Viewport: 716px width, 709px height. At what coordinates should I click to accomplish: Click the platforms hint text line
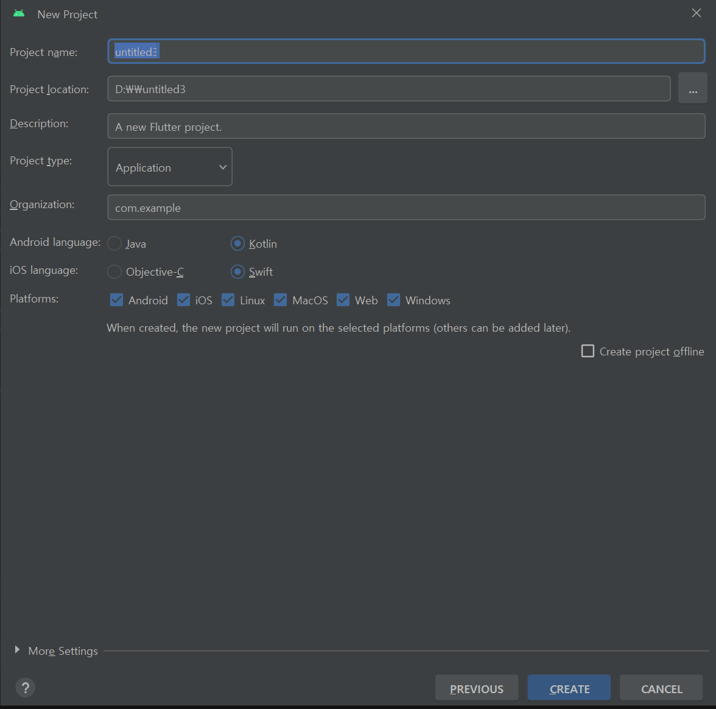click(x=339, y=328)
